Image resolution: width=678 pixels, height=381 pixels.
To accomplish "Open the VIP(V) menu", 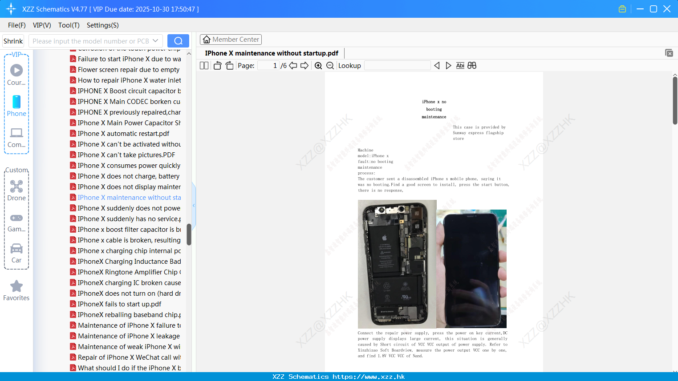I will coord(42,25).
